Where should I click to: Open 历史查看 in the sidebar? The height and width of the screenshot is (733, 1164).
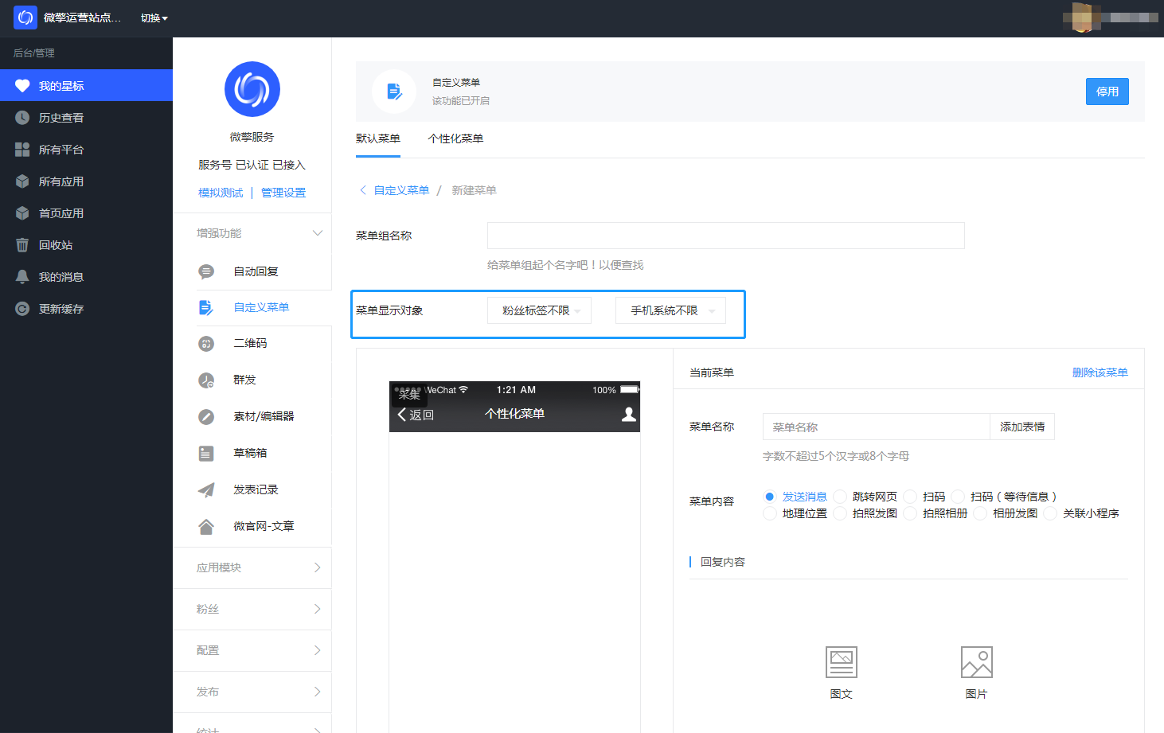tap(86, 117)
